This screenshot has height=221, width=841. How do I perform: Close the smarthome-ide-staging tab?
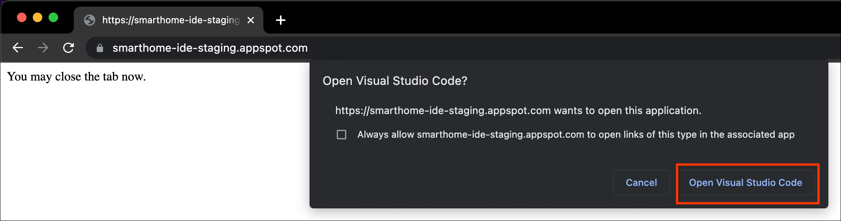click(250, 20)
